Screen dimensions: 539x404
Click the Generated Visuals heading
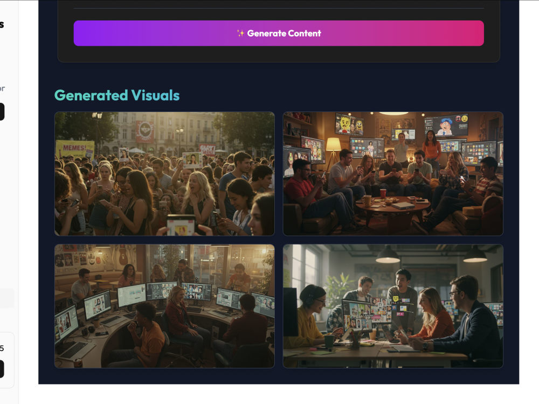click(117, 95)
